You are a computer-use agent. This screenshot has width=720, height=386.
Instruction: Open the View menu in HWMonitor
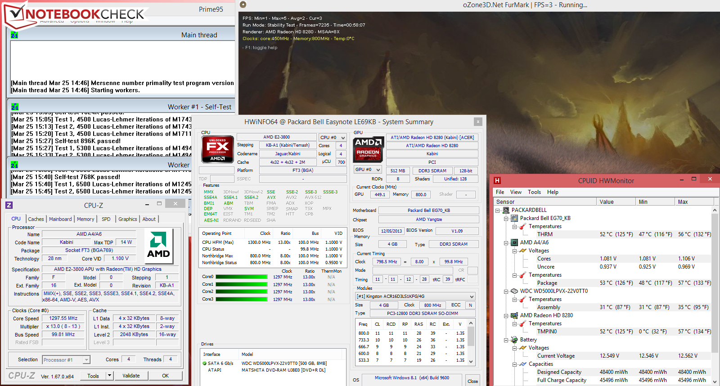516,192
